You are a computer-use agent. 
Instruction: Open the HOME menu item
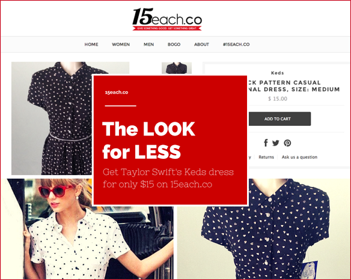click(91, 44)
